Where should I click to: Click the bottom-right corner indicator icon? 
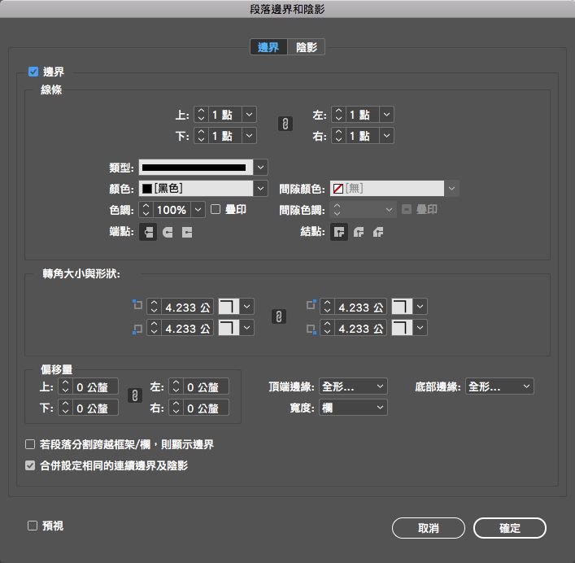pos(311,329)
